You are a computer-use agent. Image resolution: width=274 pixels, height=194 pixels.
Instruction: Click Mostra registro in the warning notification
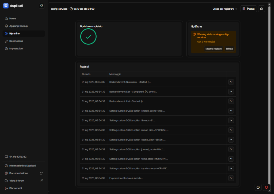point(214,49)
